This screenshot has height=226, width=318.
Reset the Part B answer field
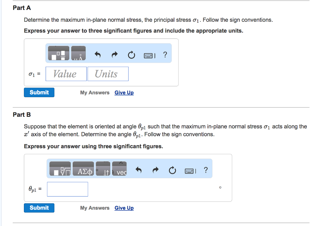coord(172,170)
